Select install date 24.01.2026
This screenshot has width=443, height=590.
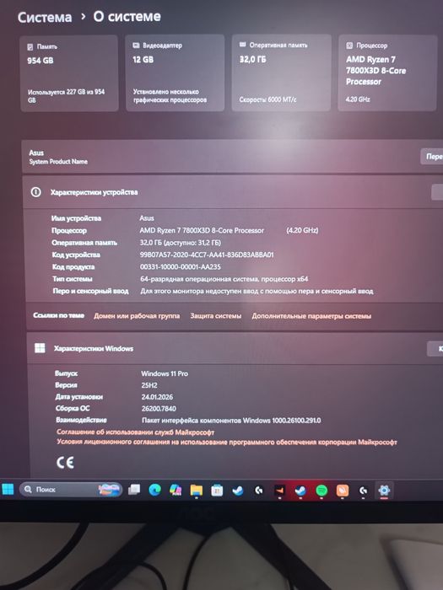pyautogui.click(x=157, y=397)
